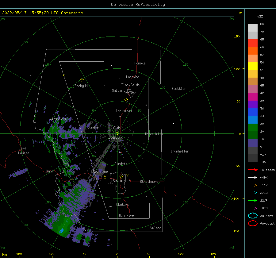Click the Sylvan label
Image resolution: width=276 pixels, height=258 pixels.
pos(117,90)
